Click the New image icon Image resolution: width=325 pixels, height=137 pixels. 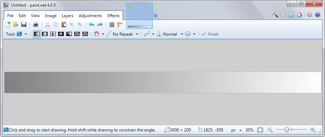8,24
